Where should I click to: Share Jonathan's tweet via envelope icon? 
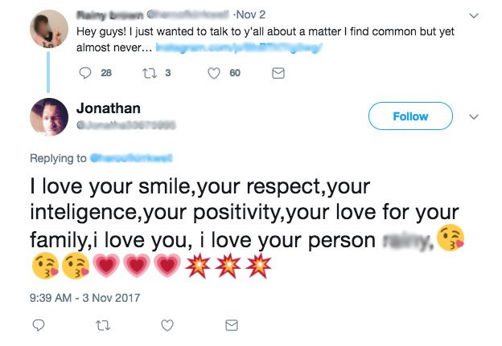pos(232,325)
